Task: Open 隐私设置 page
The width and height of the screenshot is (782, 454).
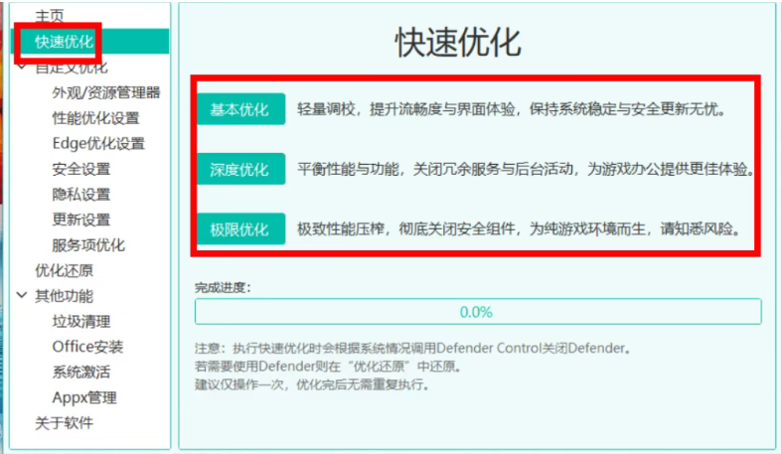Action: click(x=81, y=194)
